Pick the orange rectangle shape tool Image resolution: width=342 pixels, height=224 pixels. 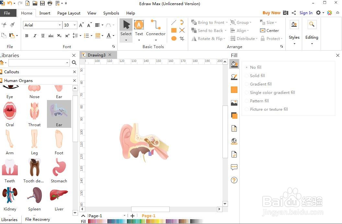174,30
